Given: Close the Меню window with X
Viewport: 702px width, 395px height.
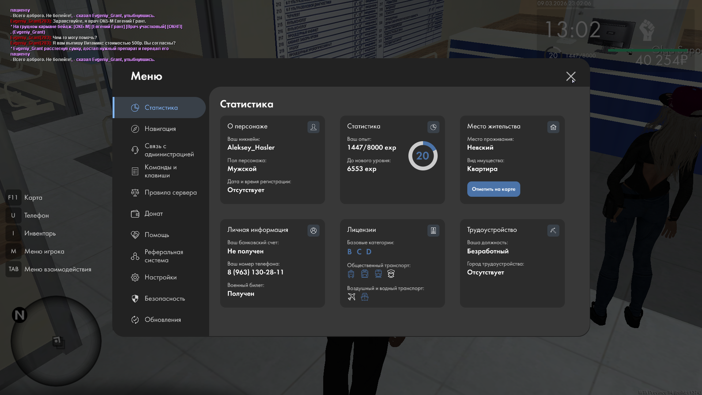Looking at the screenshot, I should coord(570,76).
